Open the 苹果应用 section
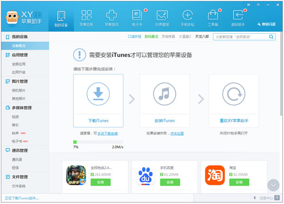Screen dimensions: 284x204 point(87,18)
